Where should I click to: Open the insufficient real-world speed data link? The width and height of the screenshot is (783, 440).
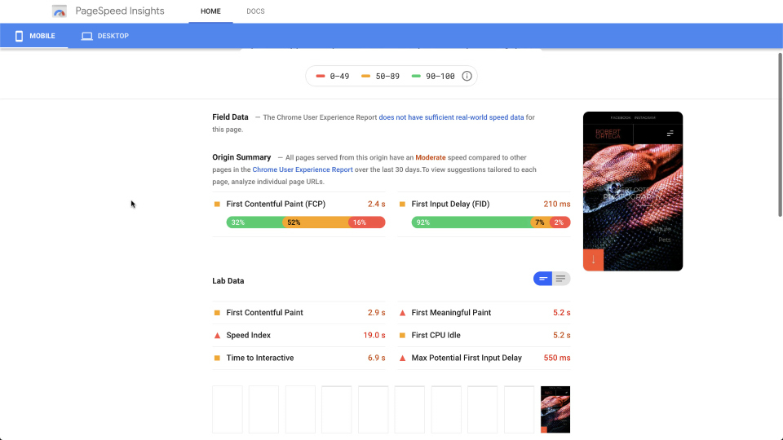[x=451, y=117]
